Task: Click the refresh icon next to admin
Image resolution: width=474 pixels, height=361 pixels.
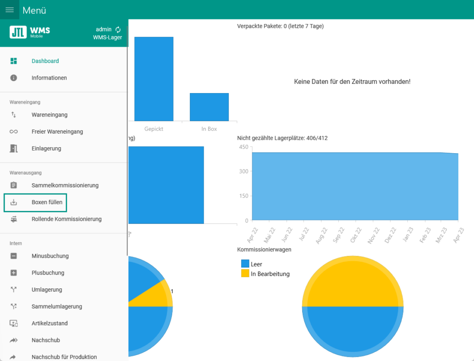Action: (117, 29)
